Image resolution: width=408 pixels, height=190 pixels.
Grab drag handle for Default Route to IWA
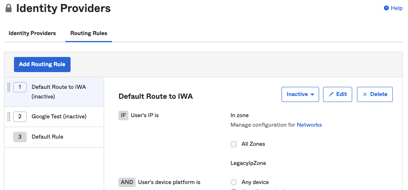(9, 87)
